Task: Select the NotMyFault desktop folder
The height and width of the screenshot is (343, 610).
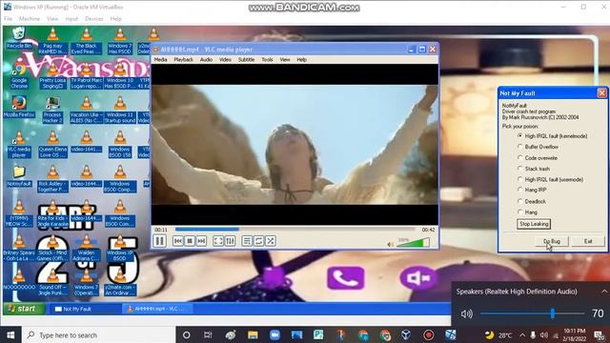Action: (19, 175)
